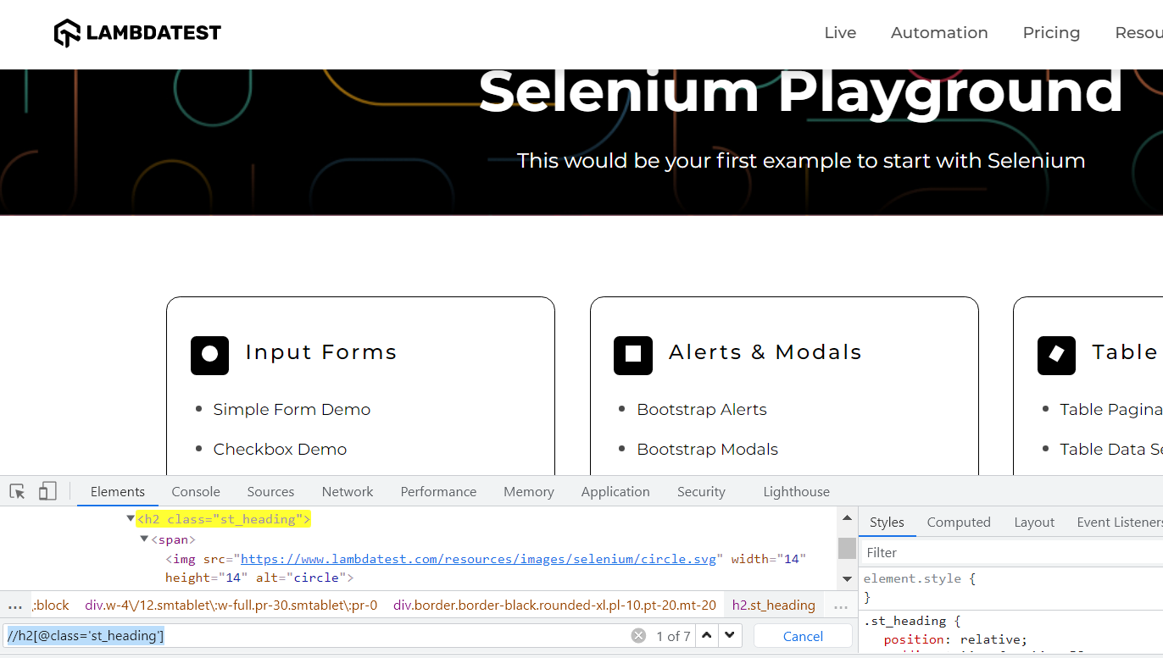This screenshot has height=658, width=1163.
Task: Go to Pricing in site navigation
Action: click(x=1051, y=33)
